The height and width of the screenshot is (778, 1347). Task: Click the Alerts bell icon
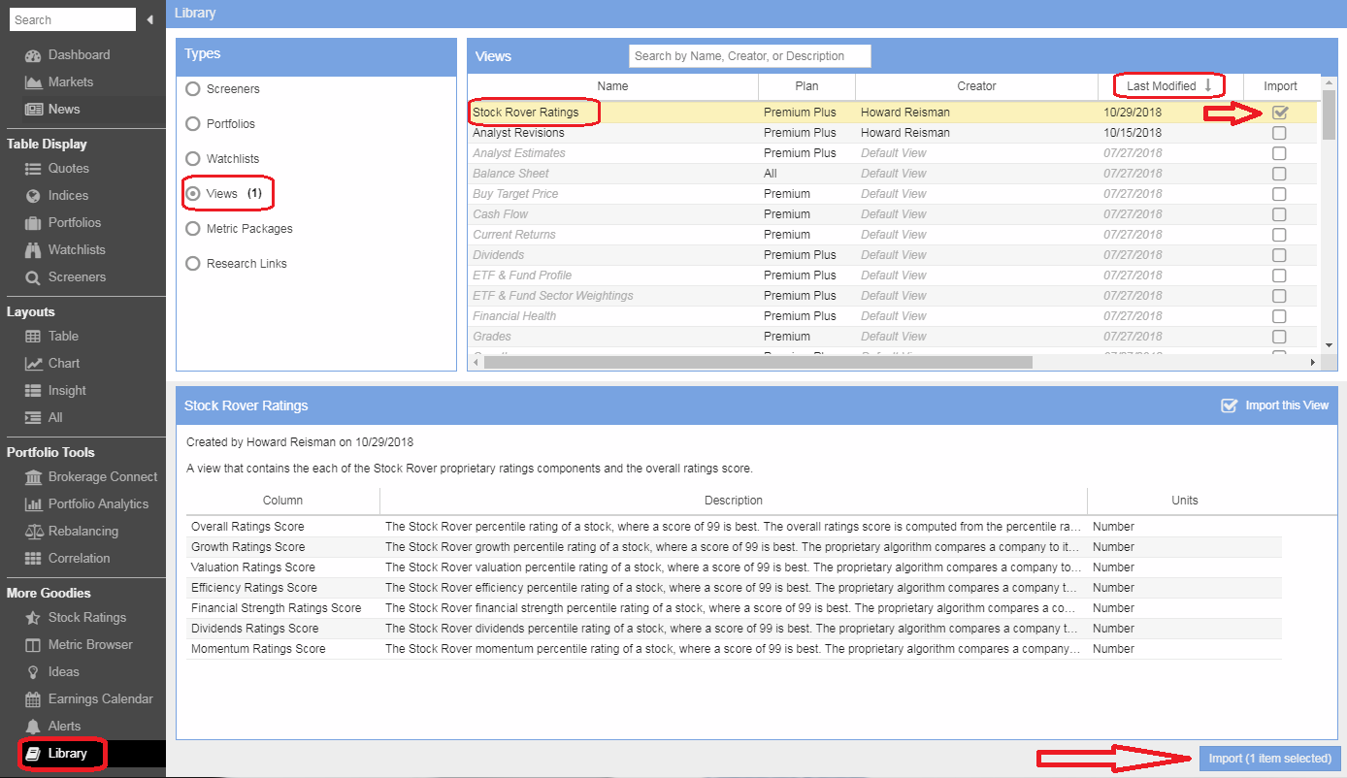tap(33, 727)
